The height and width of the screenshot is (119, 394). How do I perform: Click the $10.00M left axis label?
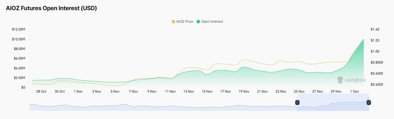click(x=18, y=39)
